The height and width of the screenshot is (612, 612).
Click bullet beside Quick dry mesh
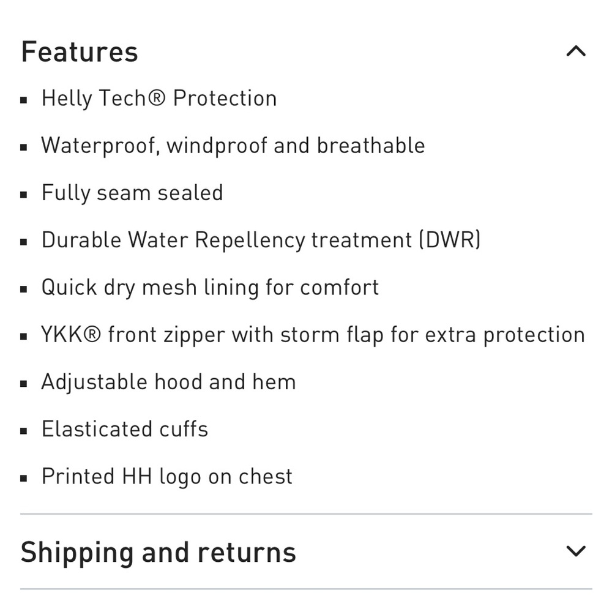click(x=24, y=289)
